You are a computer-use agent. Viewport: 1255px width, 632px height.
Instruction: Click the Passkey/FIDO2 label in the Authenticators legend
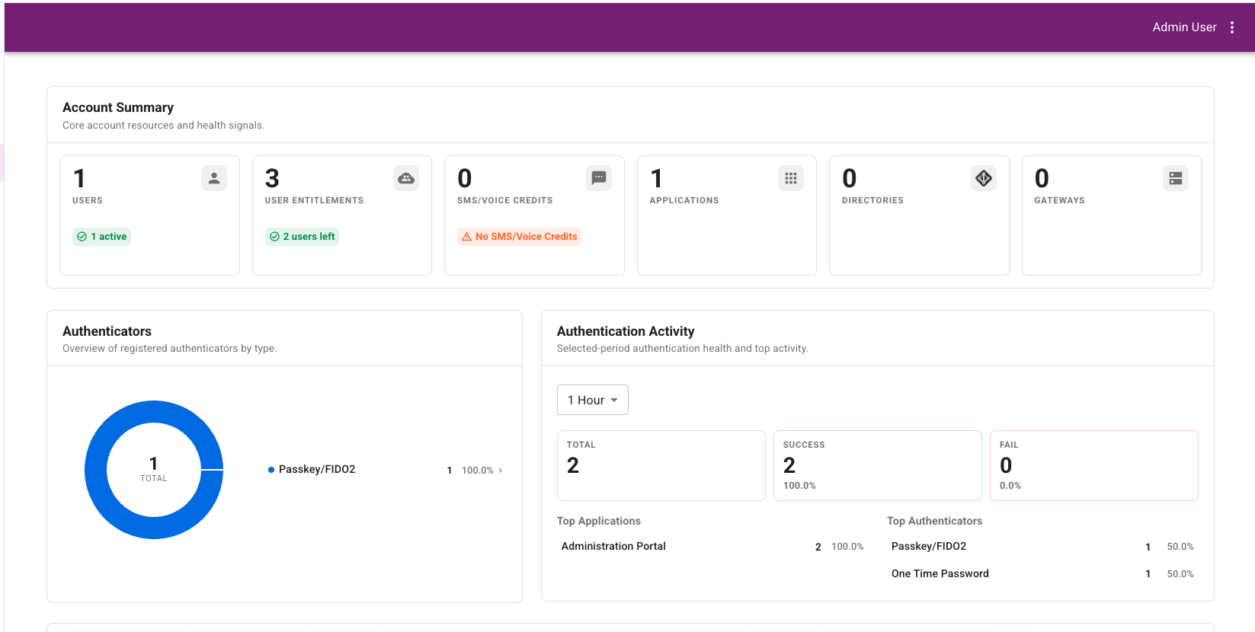tap(317, 469)
